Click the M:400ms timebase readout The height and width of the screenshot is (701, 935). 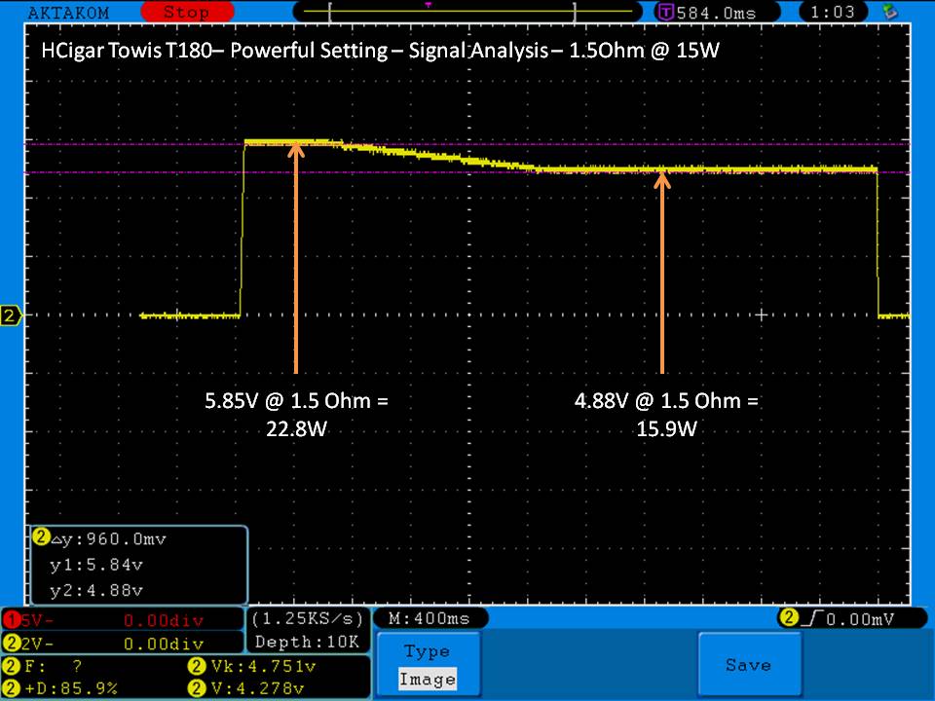coord(430,618)
